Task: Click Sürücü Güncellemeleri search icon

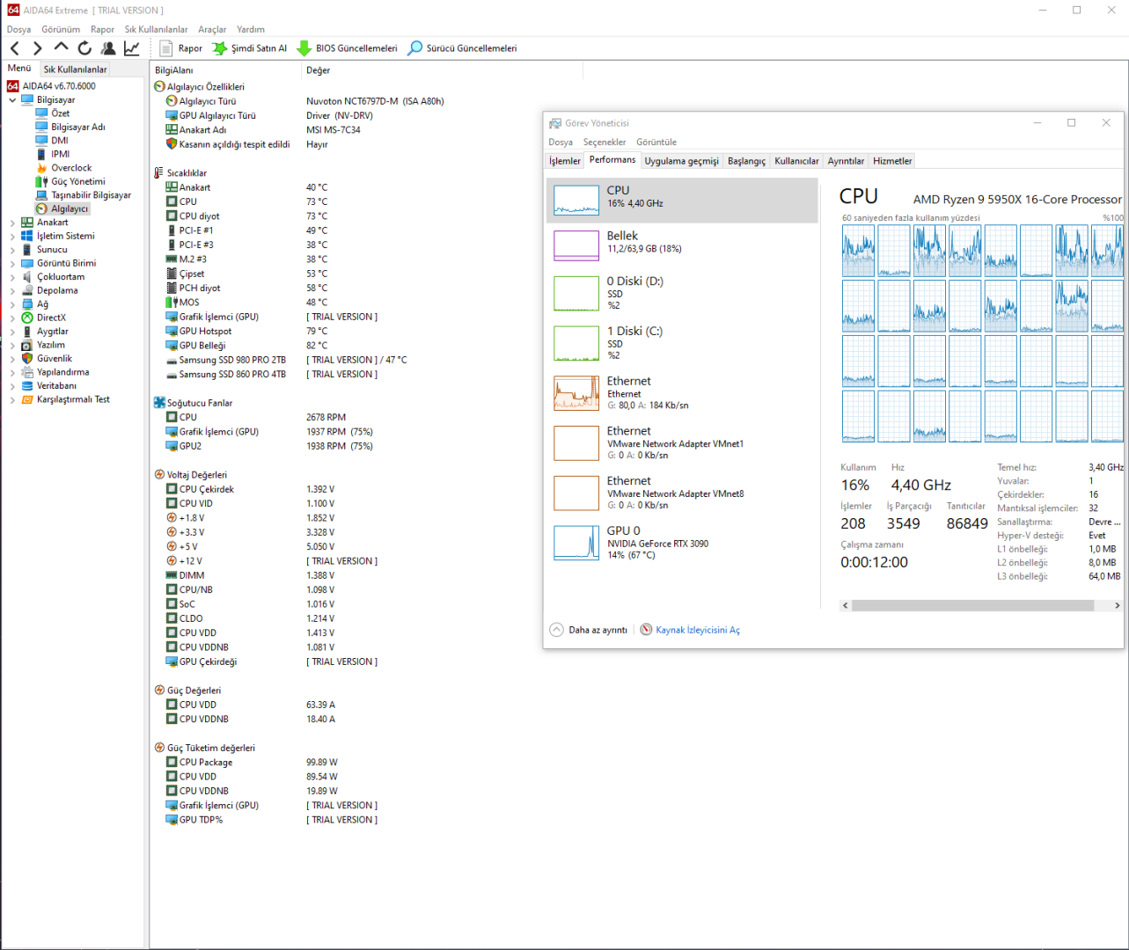Action: 414,48
